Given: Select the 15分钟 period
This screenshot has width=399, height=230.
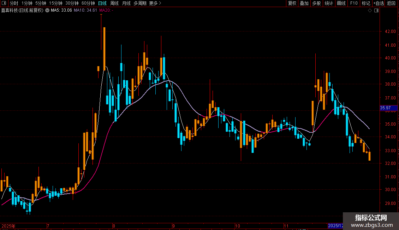Looking at the screenshot, I should coord(56,3).
